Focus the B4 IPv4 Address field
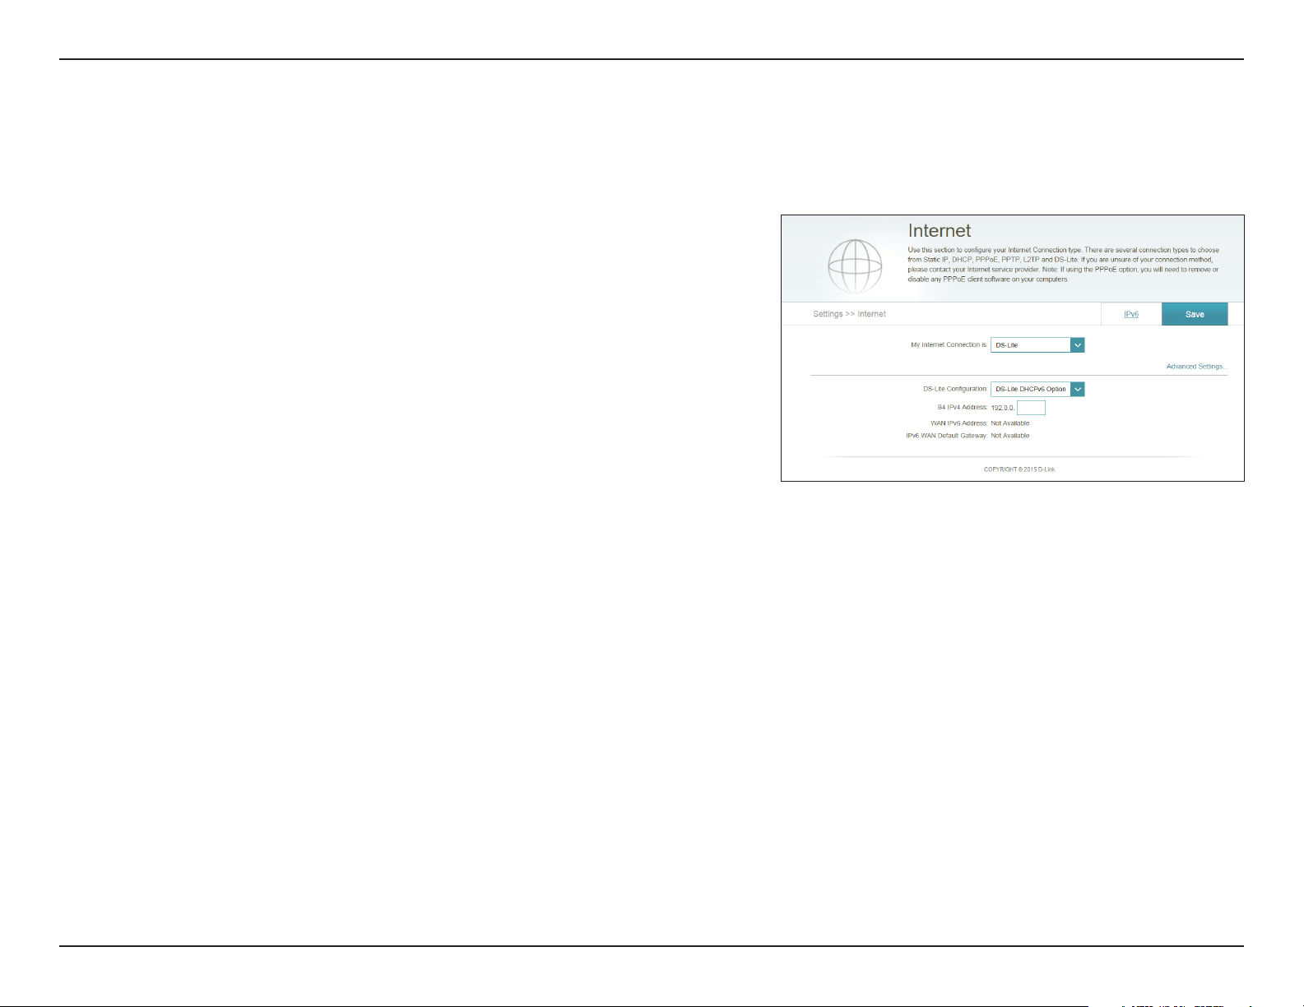The width and height of the screenshot is (1304, 1007). point(1031,408)
